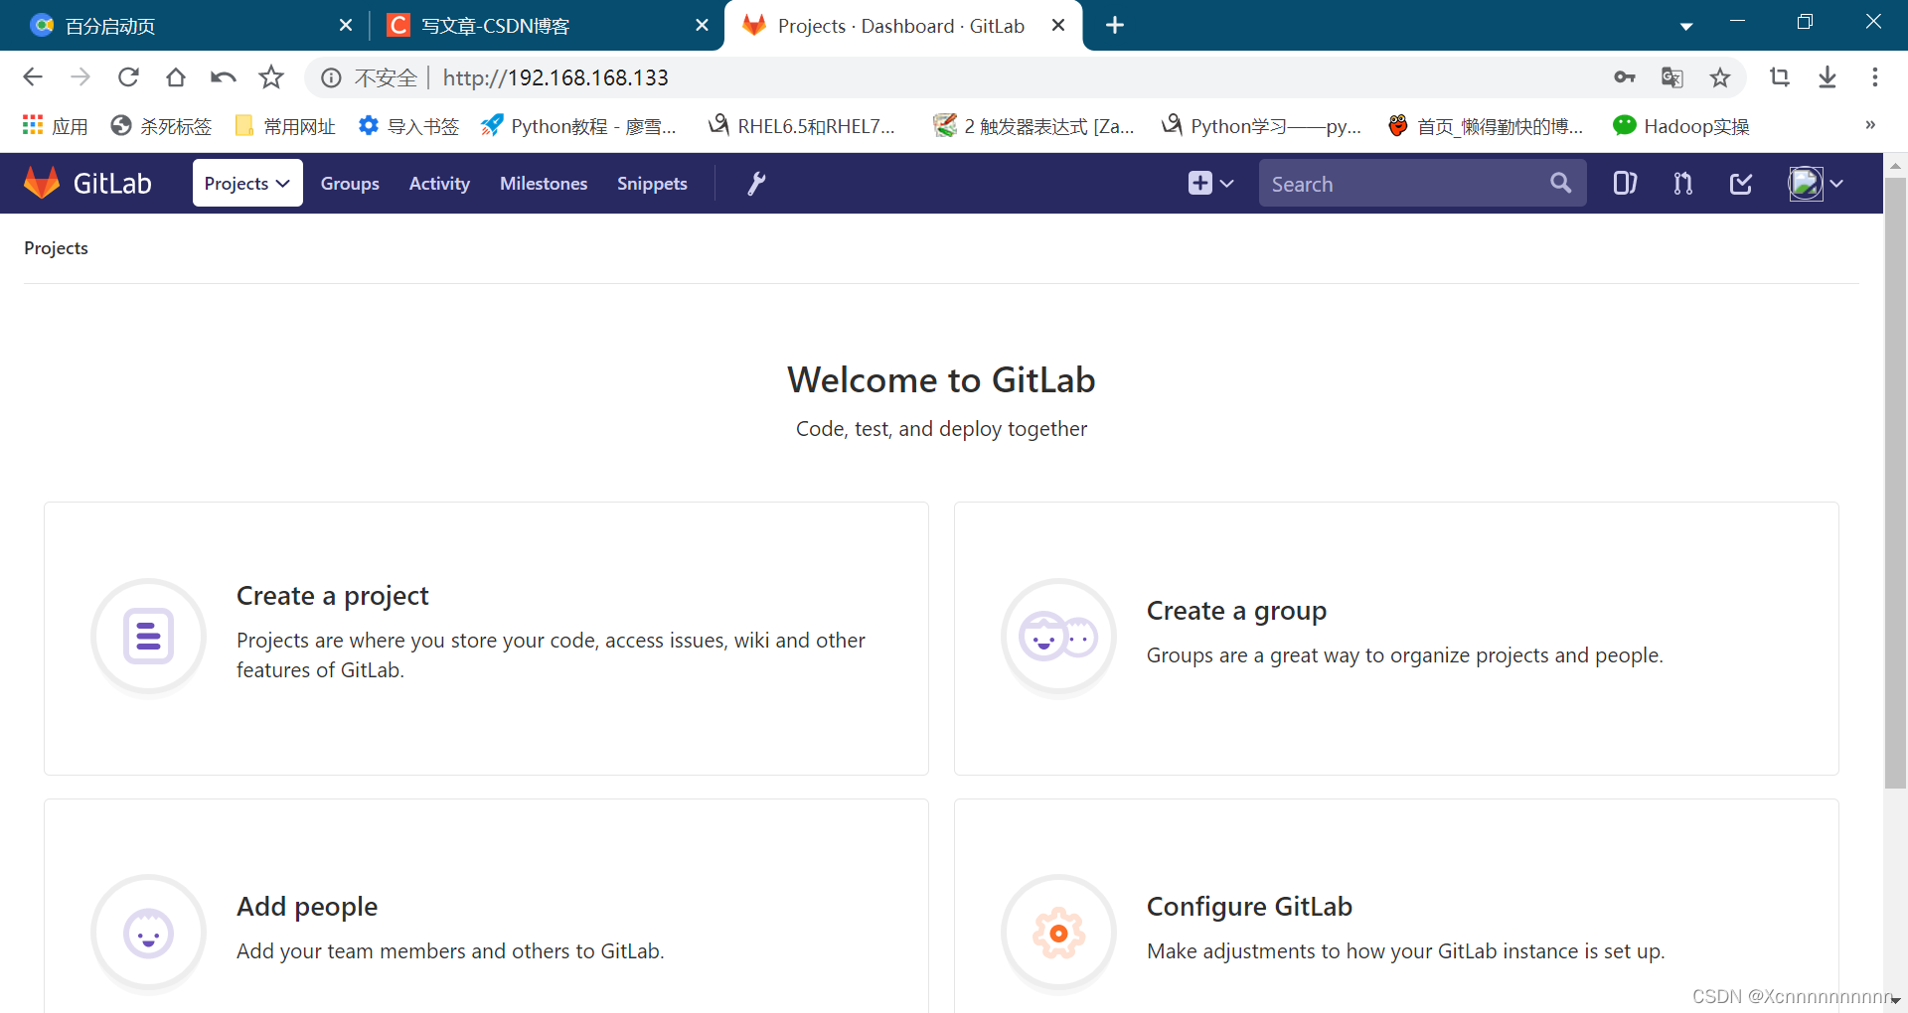Close the 写文章-CSDN博客 tab
The image size is (1908, 1013).
click(x=702, y=25)
